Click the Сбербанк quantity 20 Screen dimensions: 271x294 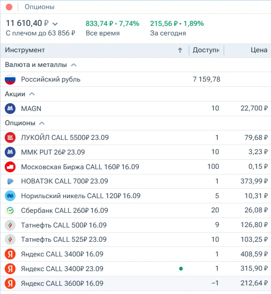pyautogui.click(x=215, y=210)
